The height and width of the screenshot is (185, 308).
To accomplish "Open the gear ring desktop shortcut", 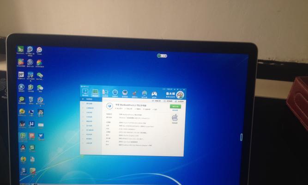I will coord(30,62).
